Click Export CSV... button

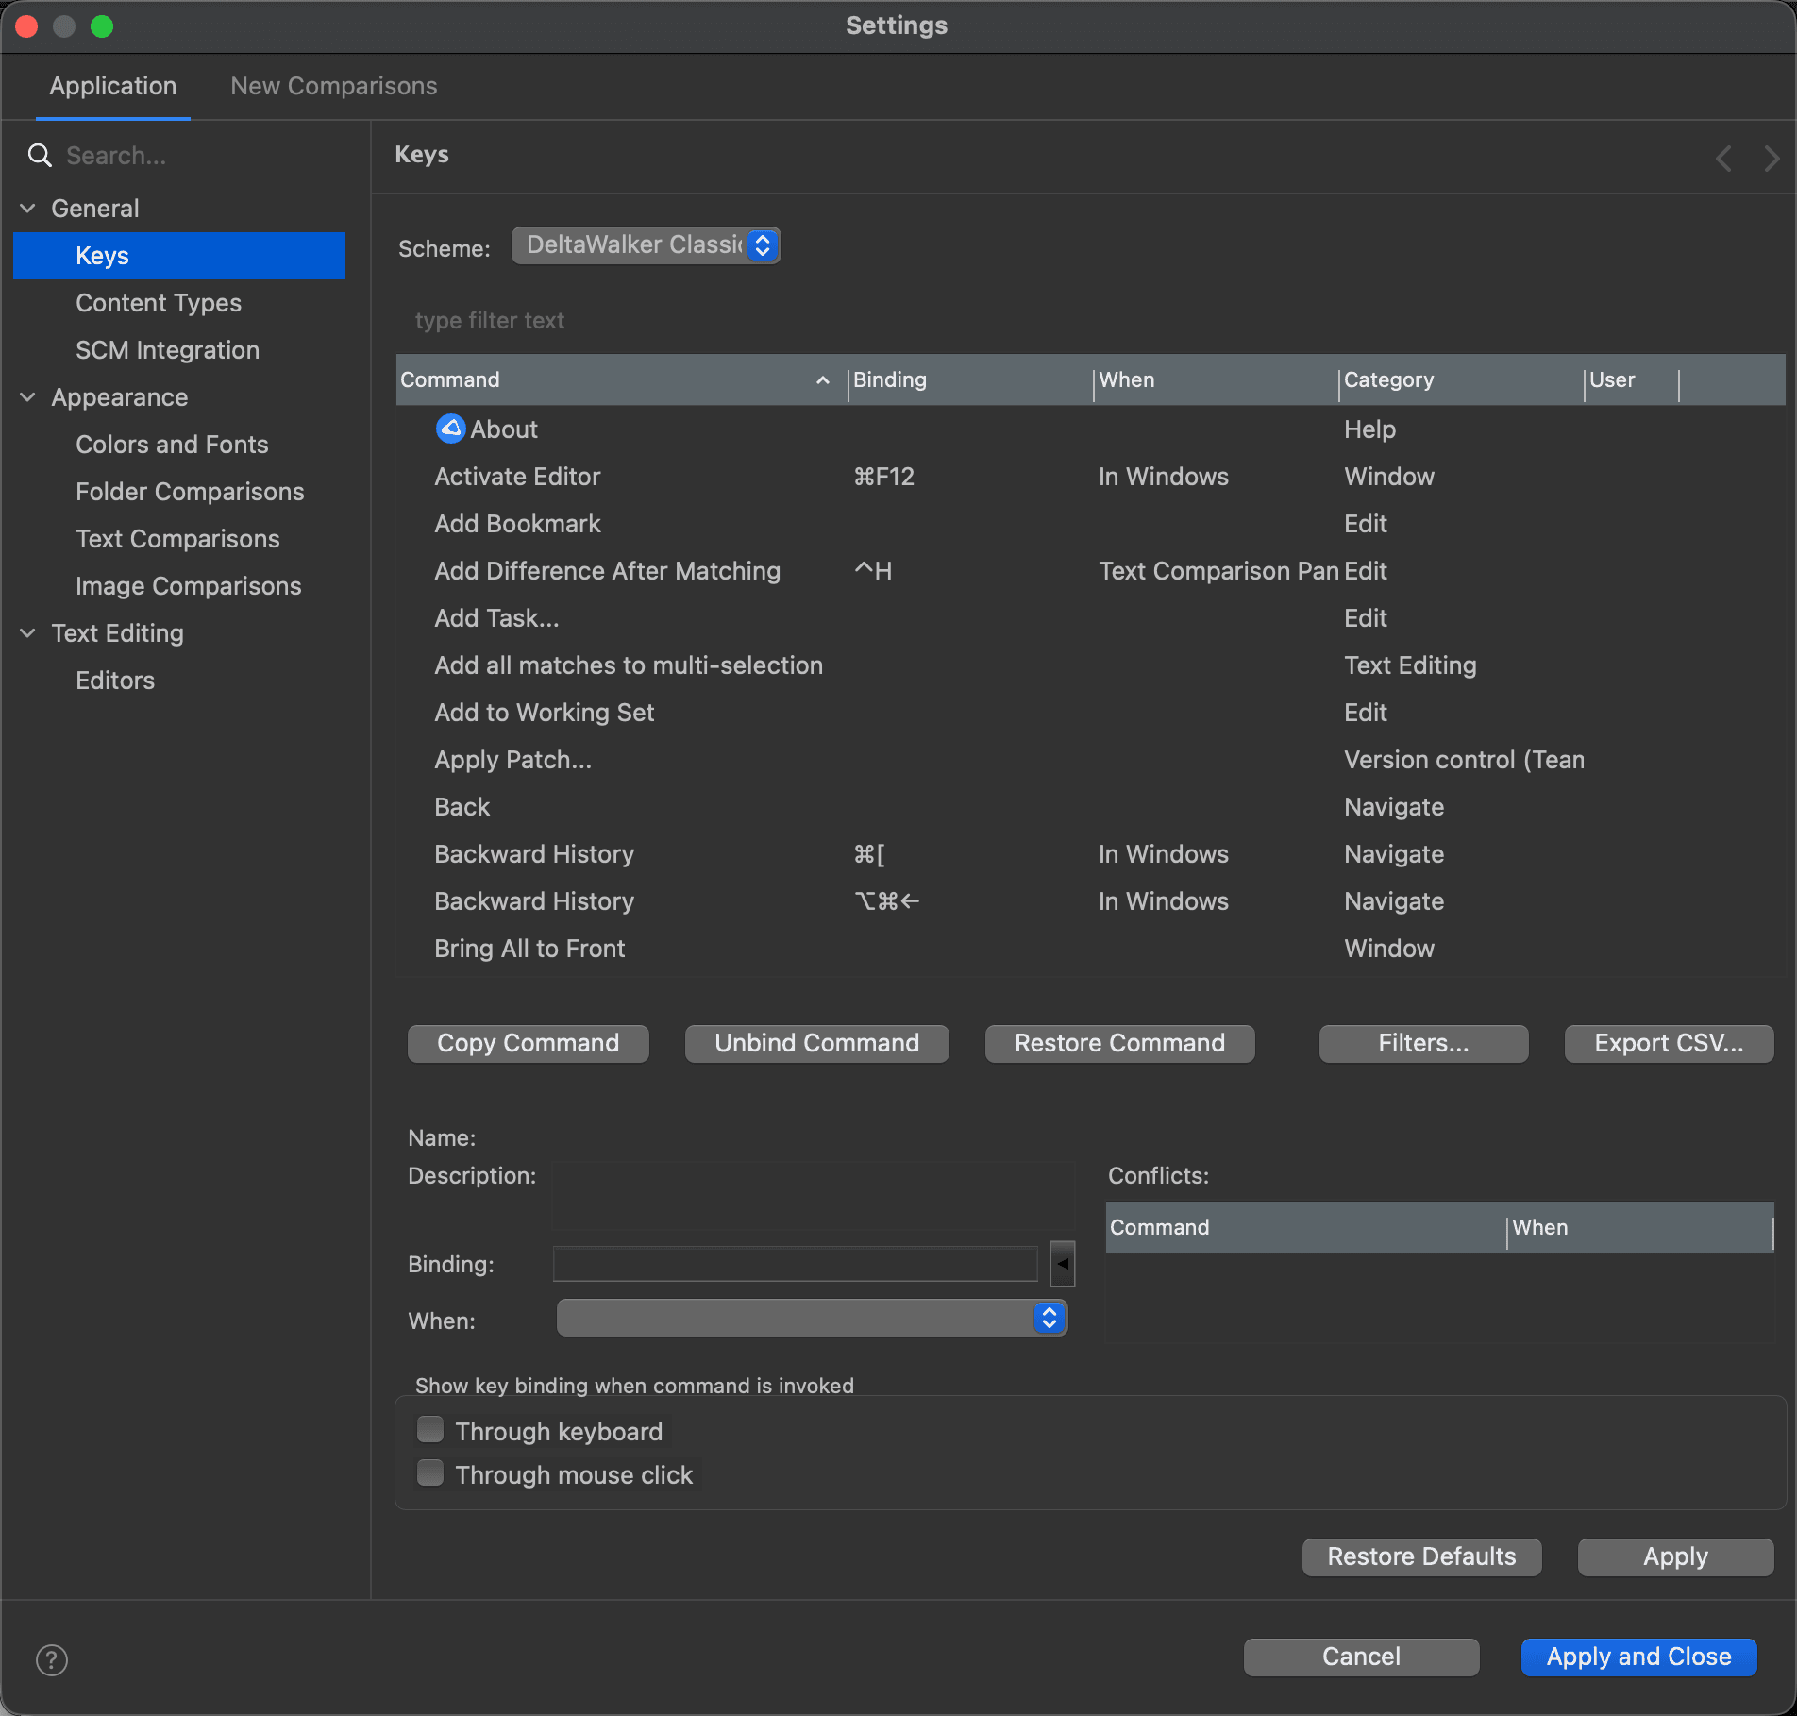click(1670, 1043)
